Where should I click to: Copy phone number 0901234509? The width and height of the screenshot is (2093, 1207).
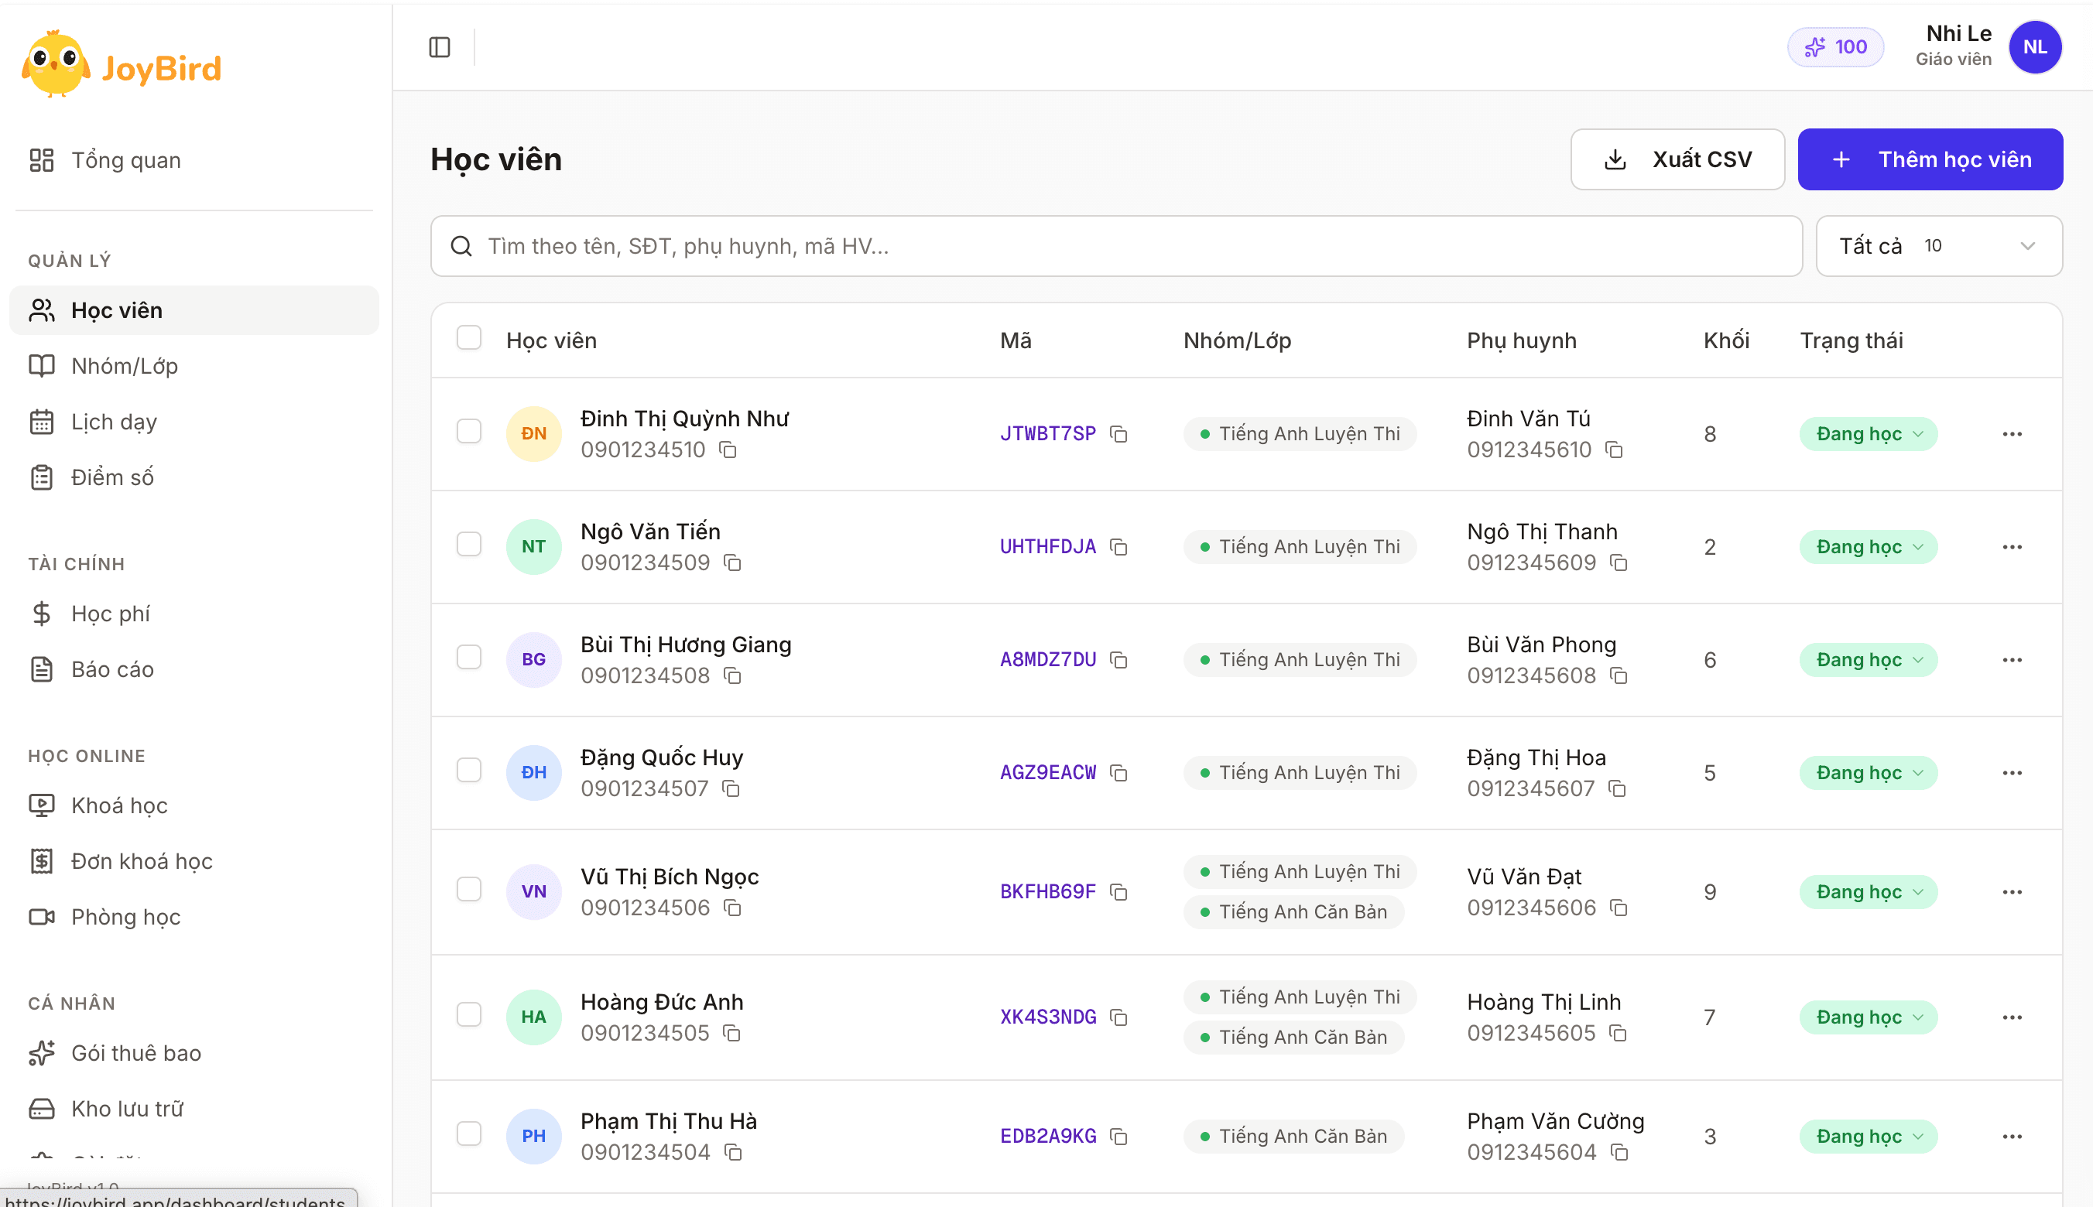(x=732, y=563)
